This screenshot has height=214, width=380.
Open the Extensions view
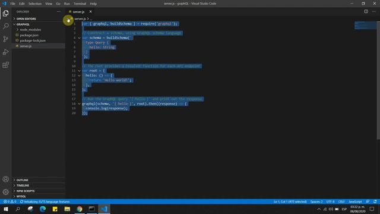(5, 65)
